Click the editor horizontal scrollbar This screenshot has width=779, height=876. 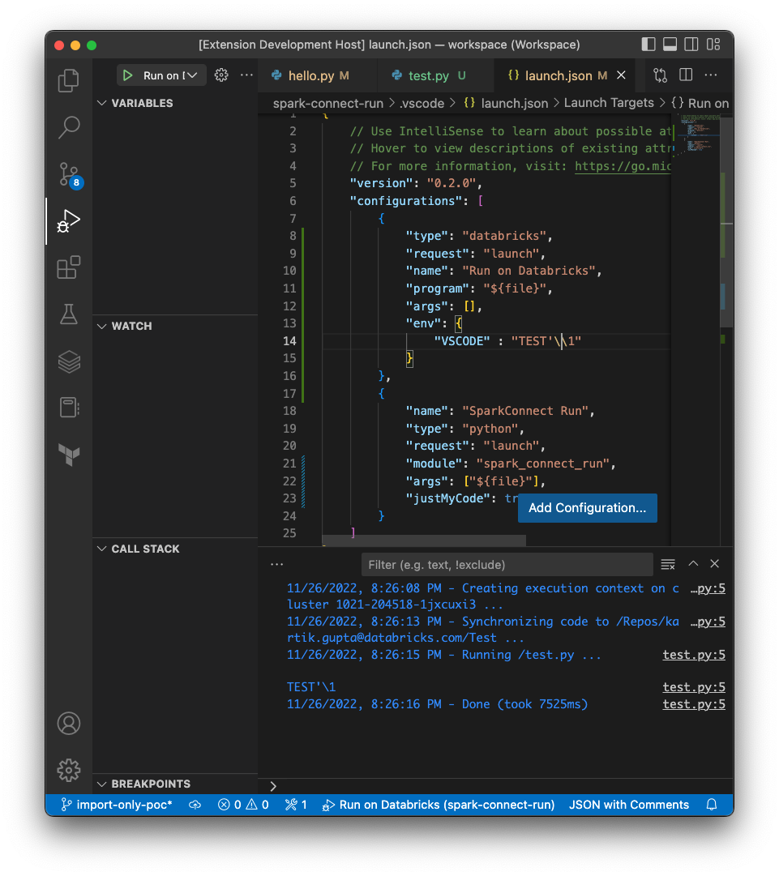click(424, 541)
